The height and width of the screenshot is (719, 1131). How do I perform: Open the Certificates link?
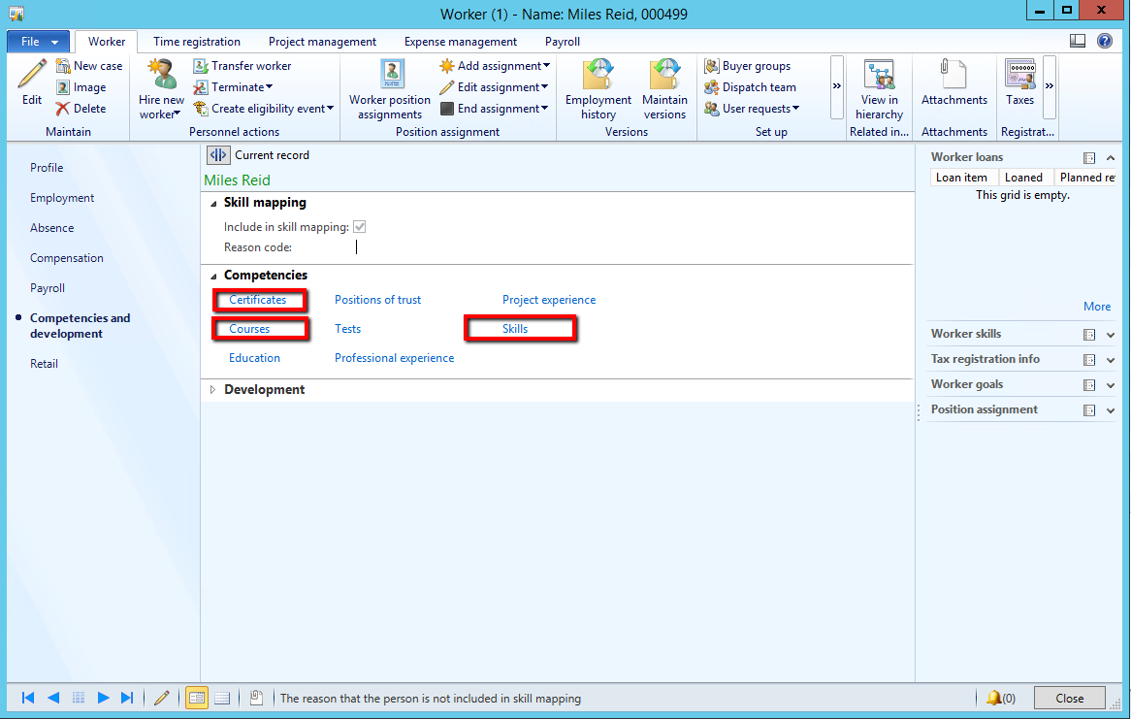pyautogui.click(x=258, y=300)
